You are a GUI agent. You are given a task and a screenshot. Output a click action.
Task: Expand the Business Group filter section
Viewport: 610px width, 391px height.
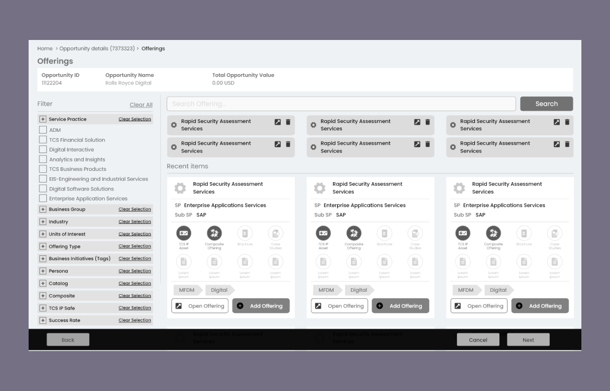pos(43,209)
